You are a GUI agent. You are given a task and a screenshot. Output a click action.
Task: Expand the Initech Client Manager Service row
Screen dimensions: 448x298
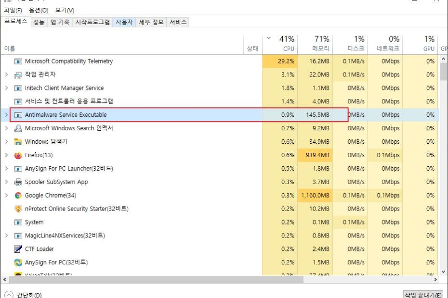[7, 88]
